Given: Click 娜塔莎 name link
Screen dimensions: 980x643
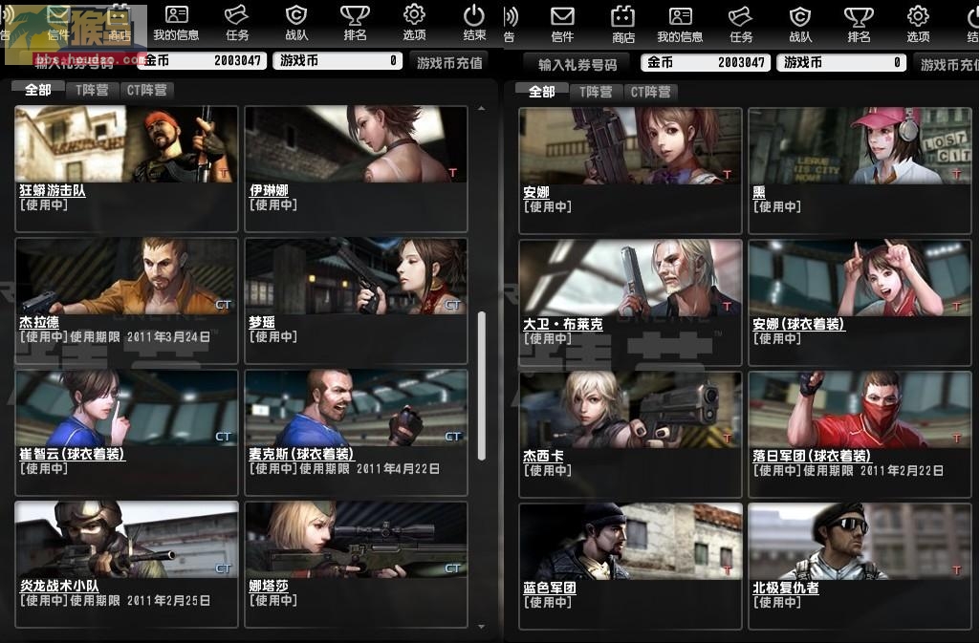Looking at the screenshot, I should tap(269, 586).
